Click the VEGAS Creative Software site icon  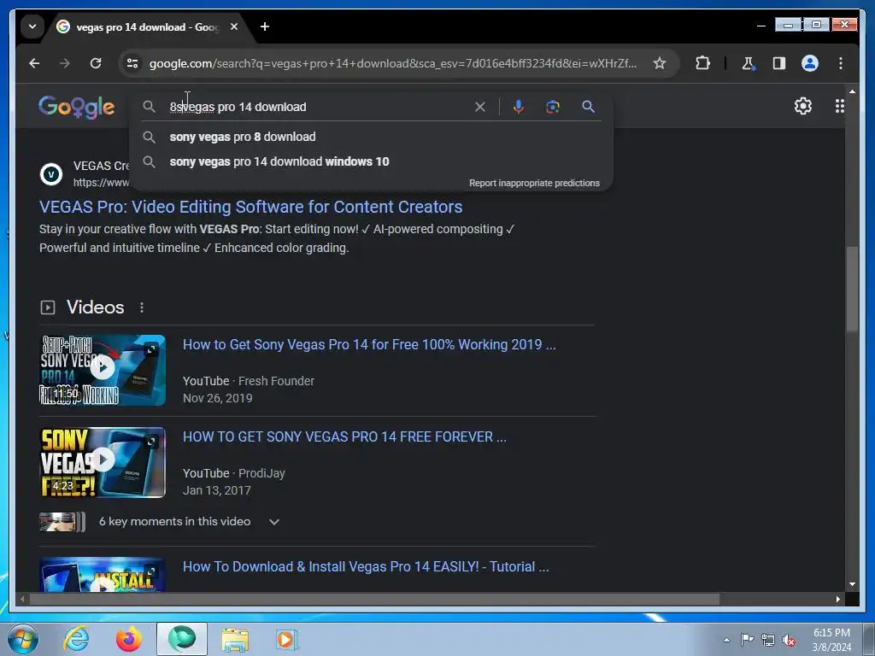point(51,174)
